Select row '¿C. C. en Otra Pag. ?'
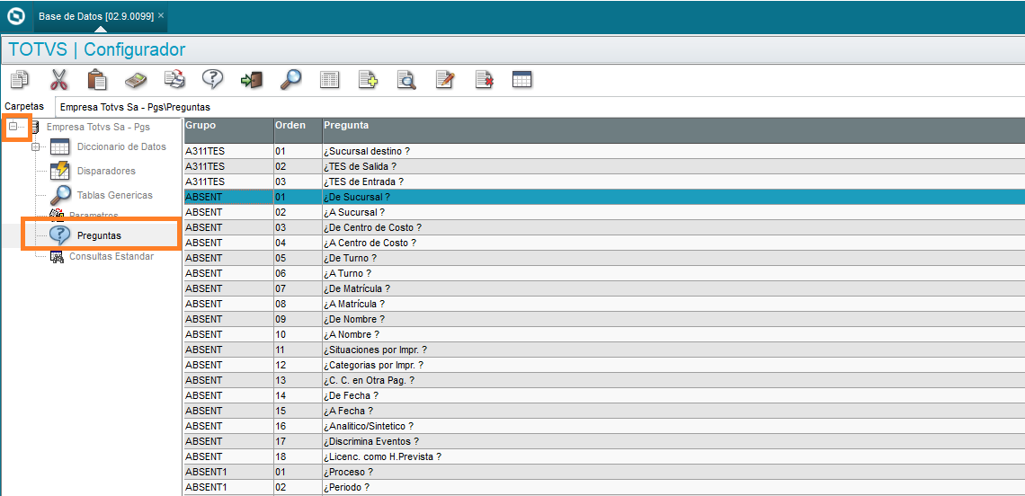The image size is (1025, 496). (604, 380)
